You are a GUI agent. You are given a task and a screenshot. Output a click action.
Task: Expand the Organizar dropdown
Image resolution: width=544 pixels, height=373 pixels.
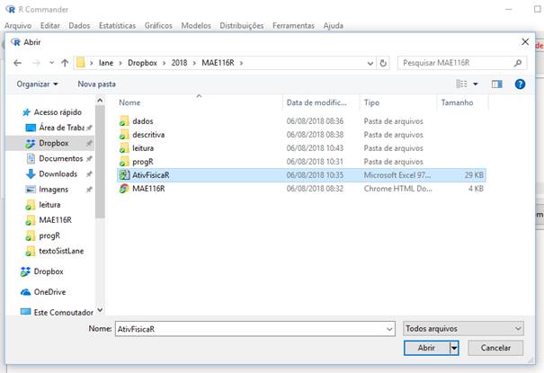[x=37, y=84]
